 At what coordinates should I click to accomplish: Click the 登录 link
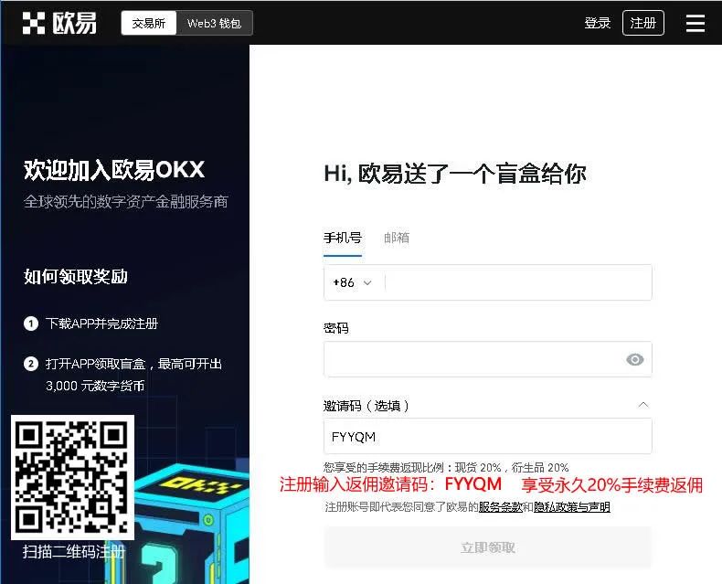597,23
